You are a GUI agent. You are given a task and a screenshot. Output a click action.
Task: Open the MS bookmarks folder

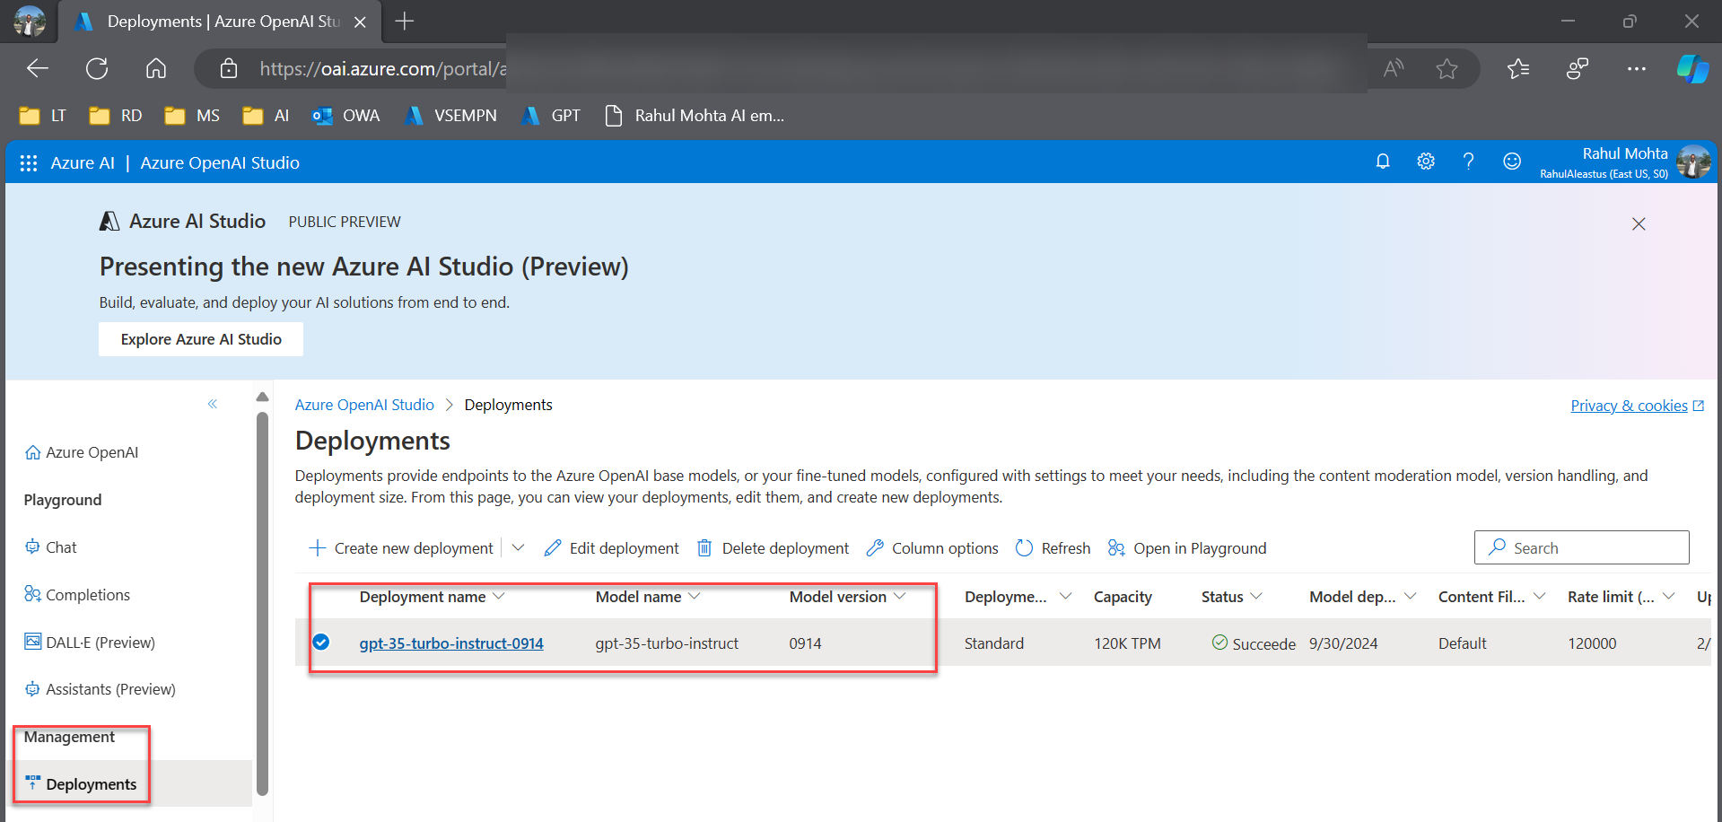click(x=192, y=116)
